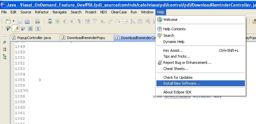
Task: Toggle Mark Occurrences highlighter button
Action: coord(16,29)
